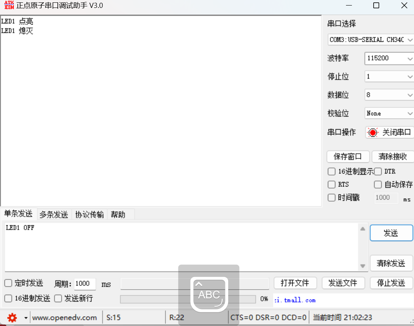Click the file transfer progress bar
Viewport: 414px width, 326px height.
(x=188, y=299)
